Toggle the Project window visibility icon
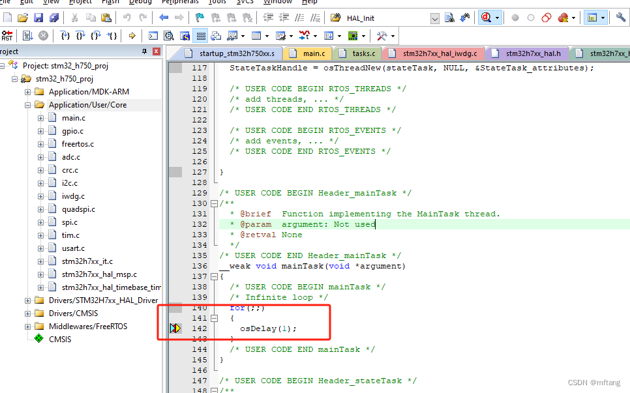 point(592,17)
